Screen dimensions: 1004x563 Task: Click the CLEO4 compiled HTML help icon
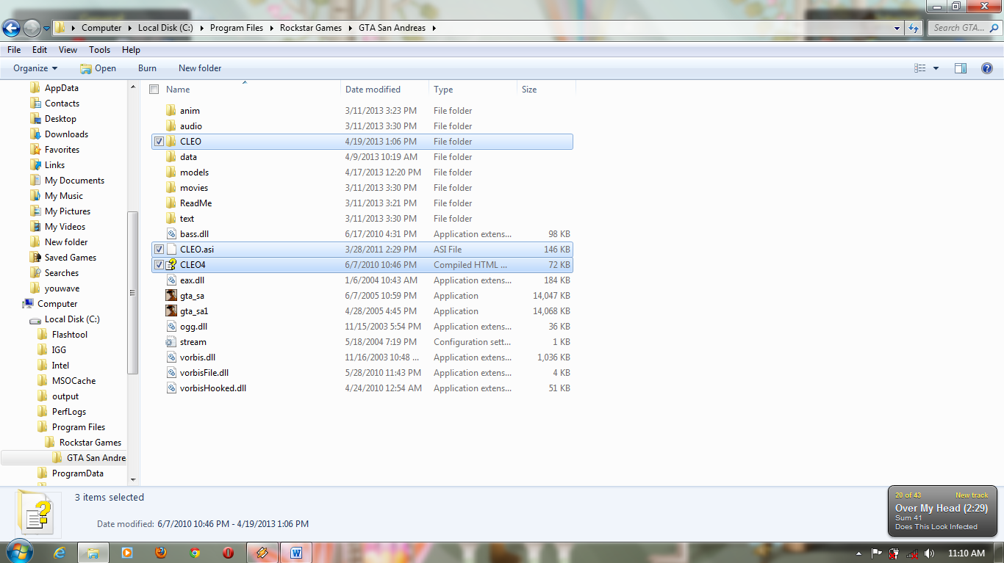tap(171, 265)
